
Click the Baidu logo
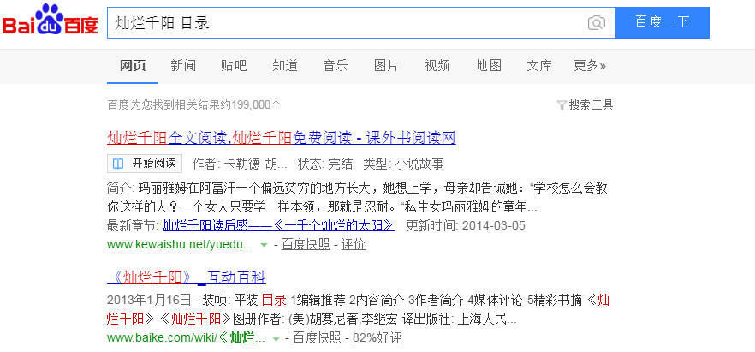point(50,21)
